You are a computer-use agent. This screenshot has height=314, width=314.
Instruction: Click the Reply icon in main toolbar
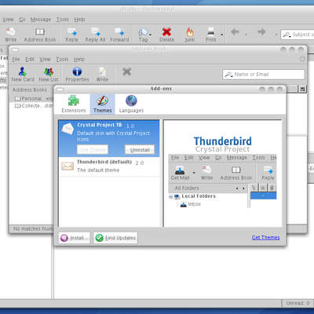click(x=71, y=35)
